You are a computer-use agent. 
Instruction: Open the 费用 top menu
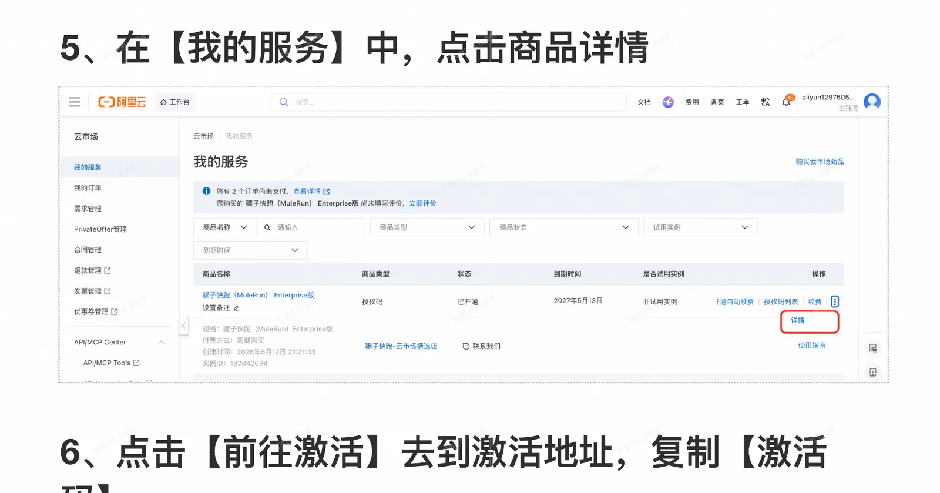pyautogui.click(x=692, y=102)
